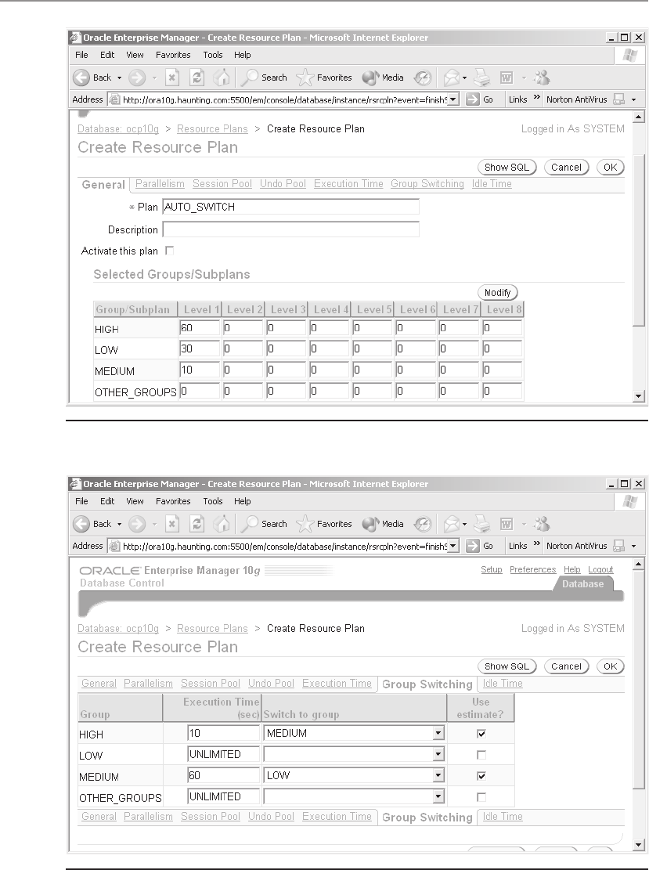Uncheck Use estimate for MEDIUM group
Image resolution: width=649 pixels, height=870 pixels.
click(481, 776)
